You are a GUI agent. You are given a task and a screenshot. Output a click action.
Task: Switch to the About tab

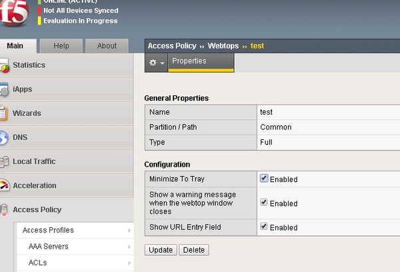[107, 46]
